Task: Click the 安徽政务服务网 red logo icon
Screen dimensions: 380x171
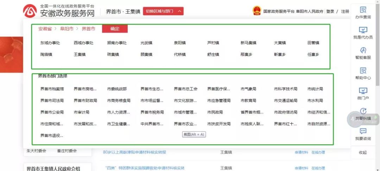Action: click(x=30, y=11)
